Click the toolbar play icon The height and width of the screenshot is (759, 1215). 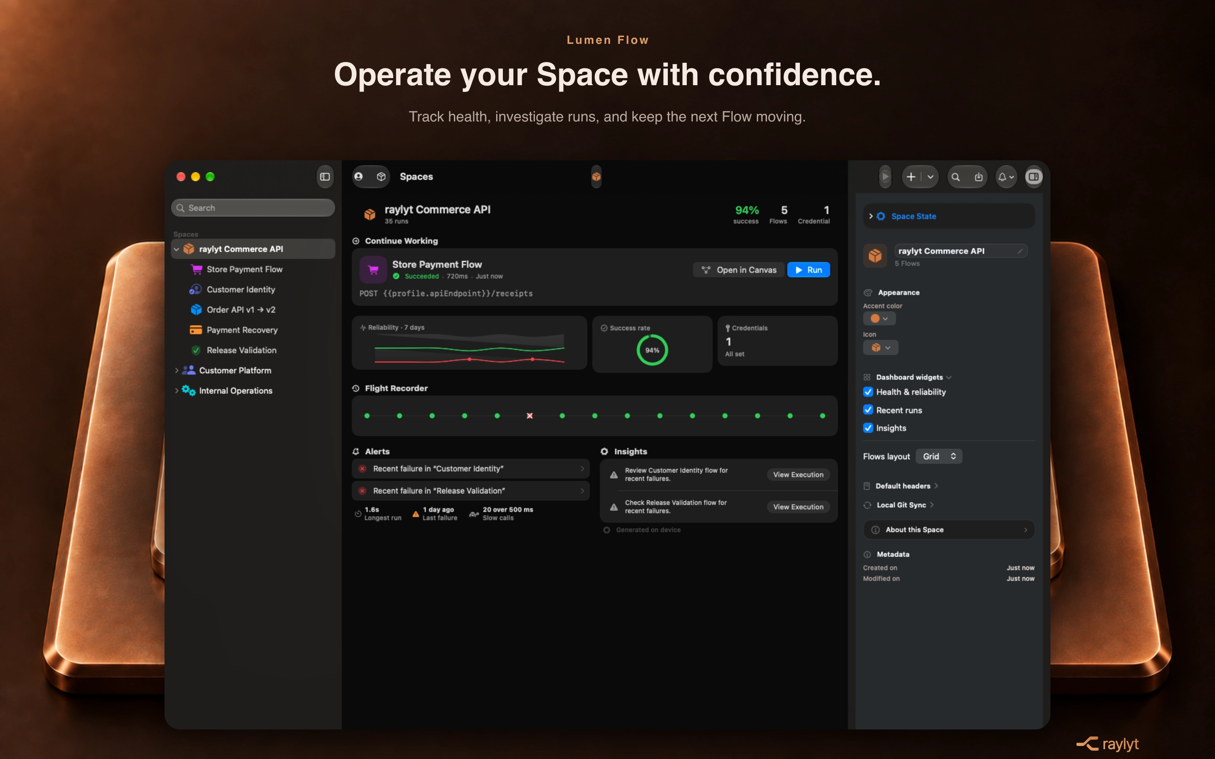[886, 177]
